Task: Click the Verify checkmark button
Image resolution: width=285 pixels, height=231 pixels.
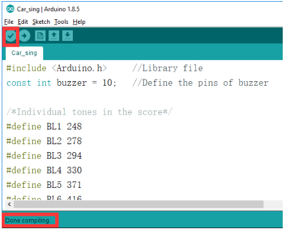Action: [10, 36]
